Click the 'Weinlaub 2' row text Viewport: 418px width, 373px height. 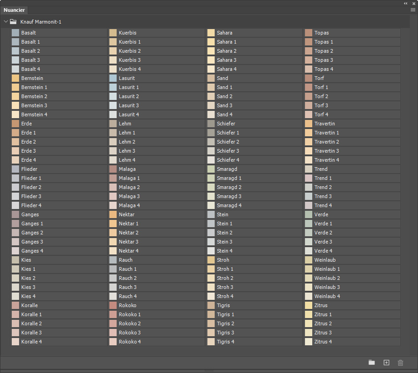(327, 278)
